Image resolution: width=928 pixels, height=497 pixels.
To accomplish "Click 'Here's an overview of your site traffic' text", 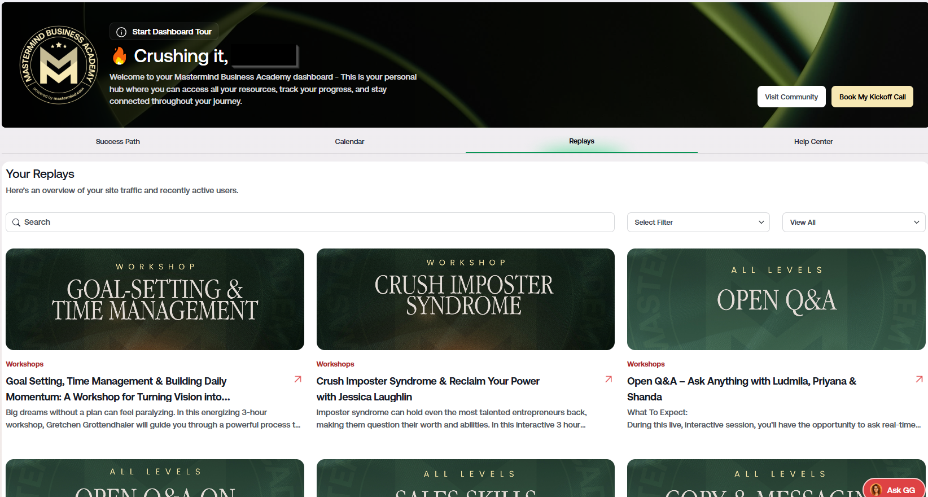I will pos(122,190).
